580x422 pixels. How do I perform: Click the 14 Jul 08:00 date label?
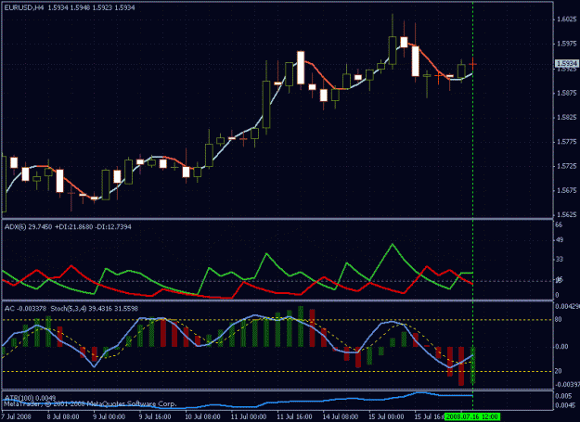(x=341, y=416)
